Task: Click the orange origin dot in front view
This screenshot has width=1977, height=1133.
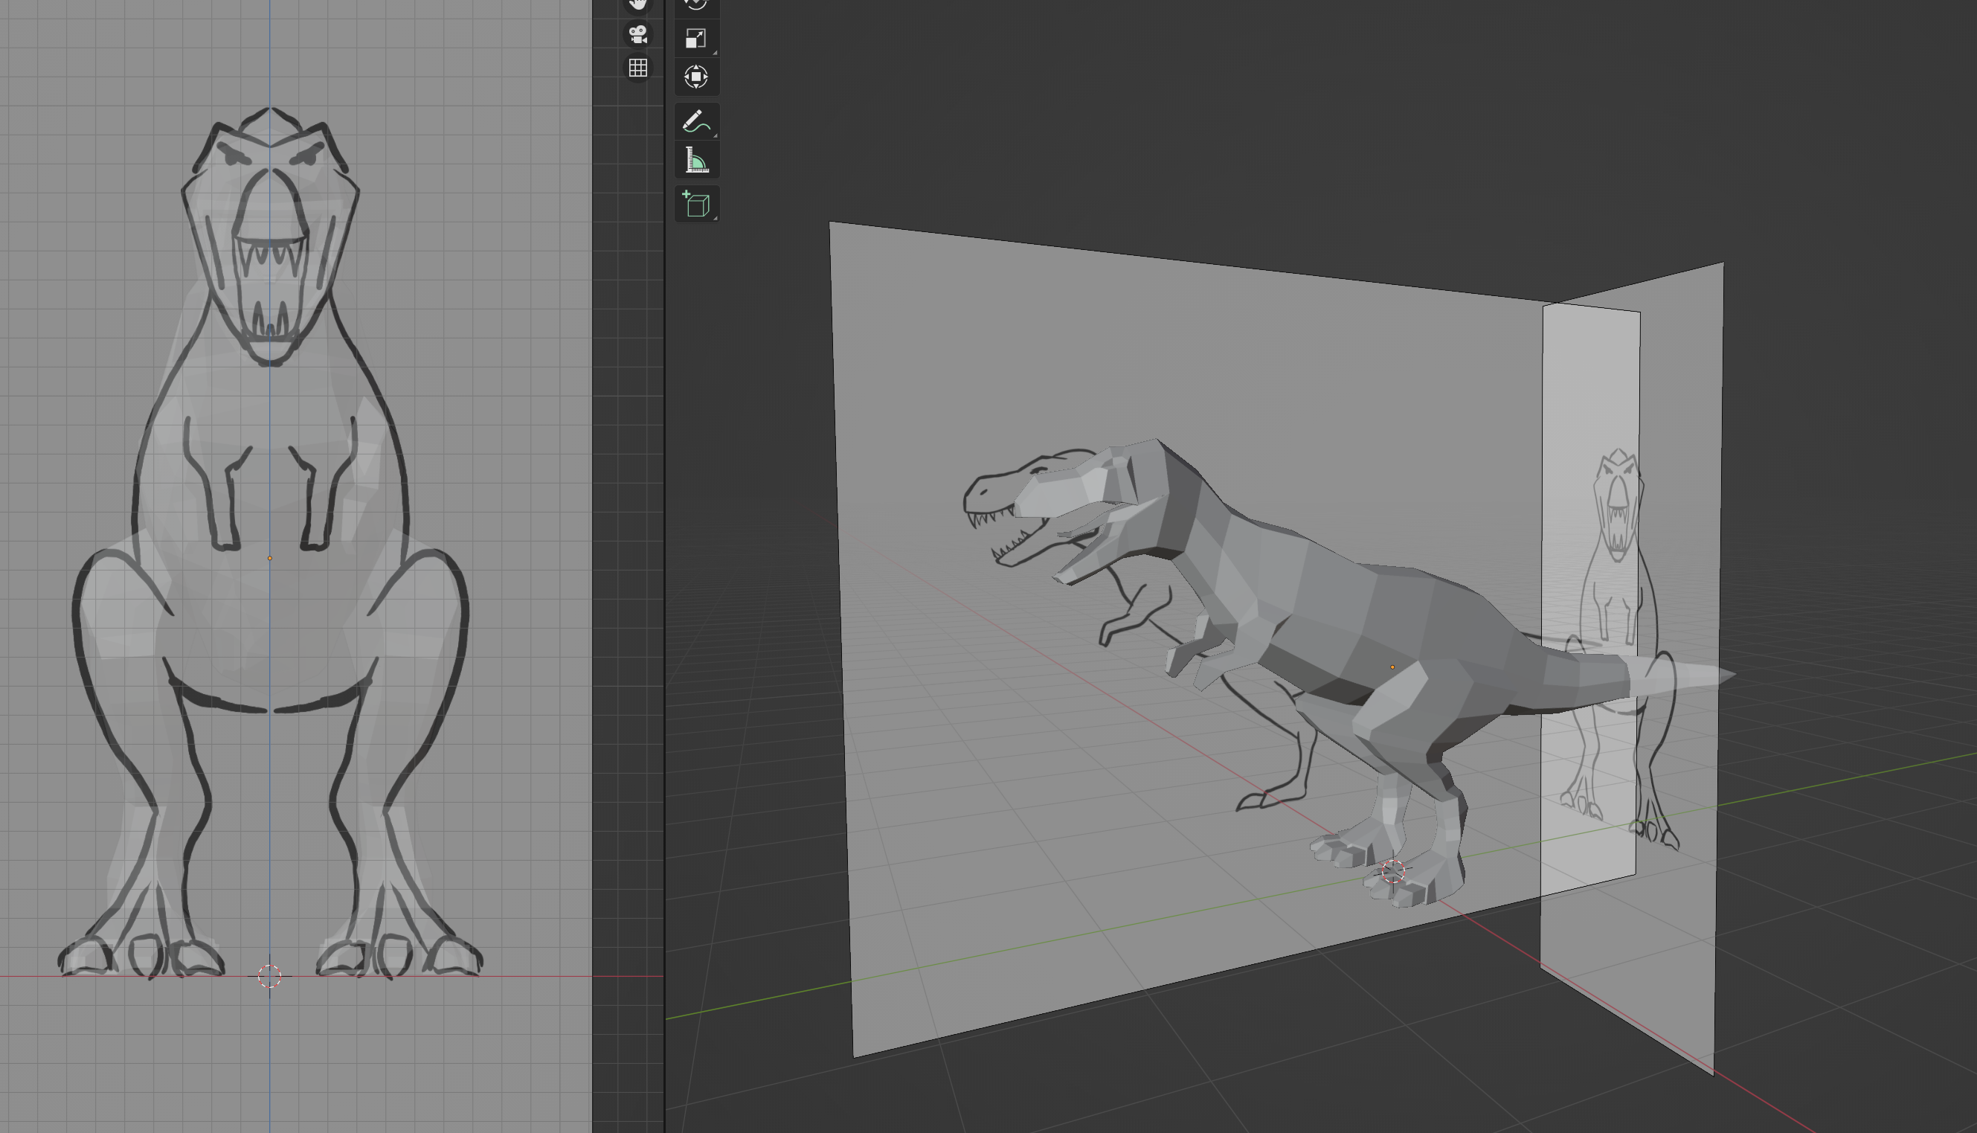Action: coord(270,558)
